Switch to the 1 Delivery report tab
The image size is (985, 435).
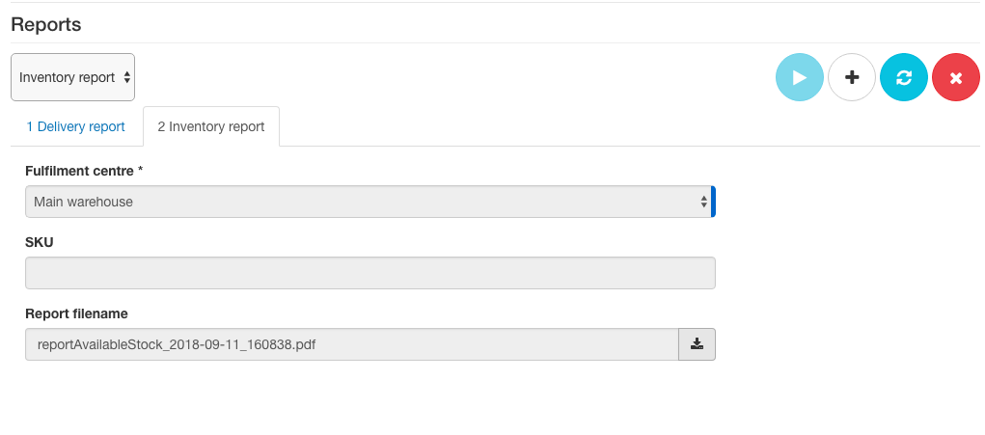pos(75,126)
